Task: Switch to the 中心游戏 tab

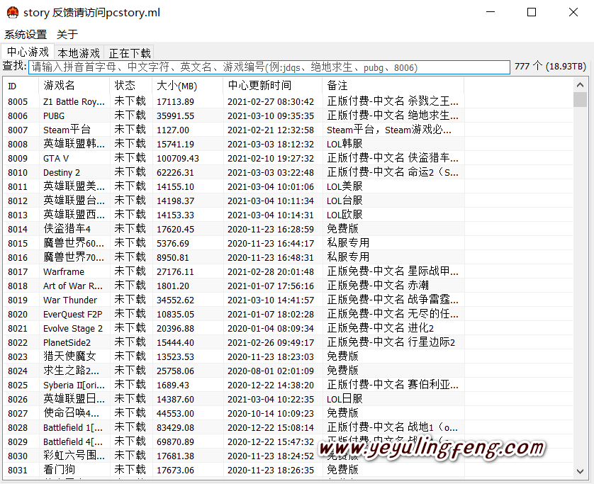Action: [28, 52]
